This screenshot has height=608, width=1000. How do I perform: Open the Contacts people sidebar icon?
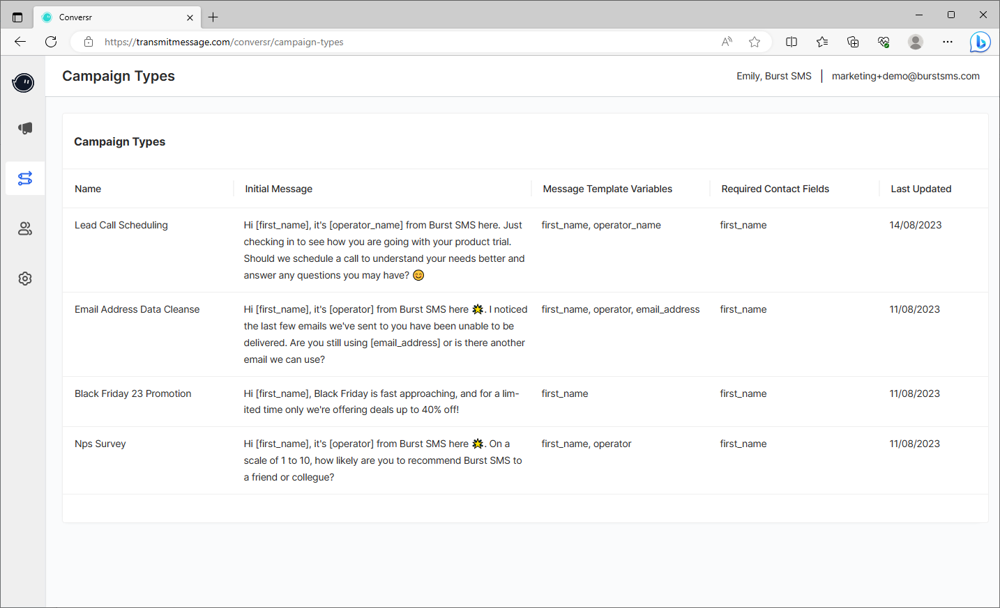click(25, 228)
